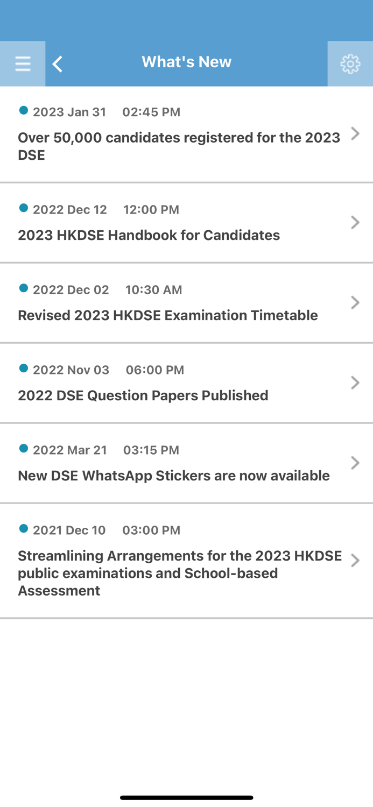Open the chevron beside the Handbook for Candidates
This screenshot has width=373, height=807.
coord(356,222)
